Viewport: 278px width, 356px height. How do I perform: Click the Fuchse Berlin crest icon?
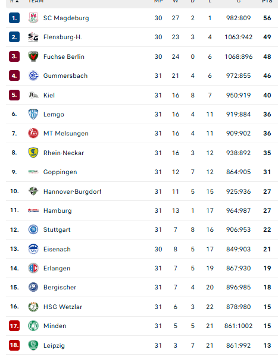click(33, 56)
